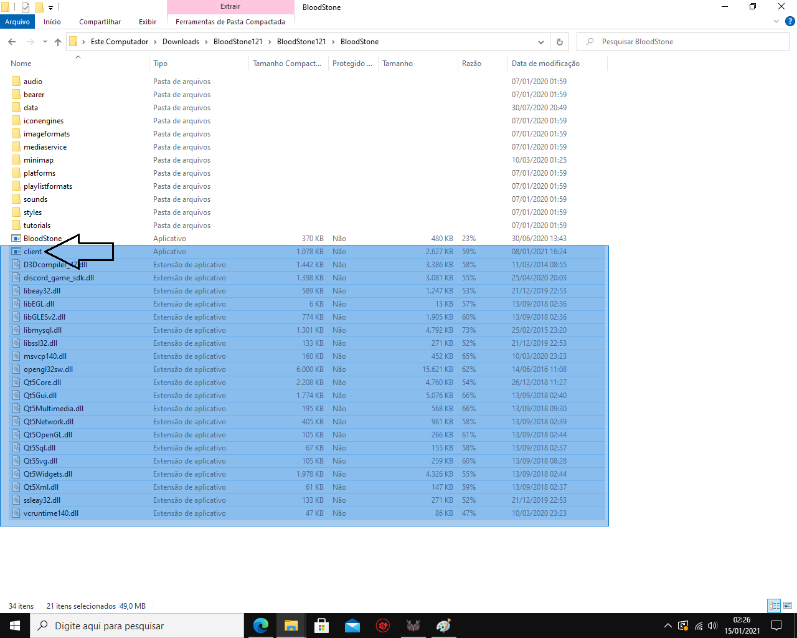
Task: Click the BloodStone application icon
Action: click(16, 239)
